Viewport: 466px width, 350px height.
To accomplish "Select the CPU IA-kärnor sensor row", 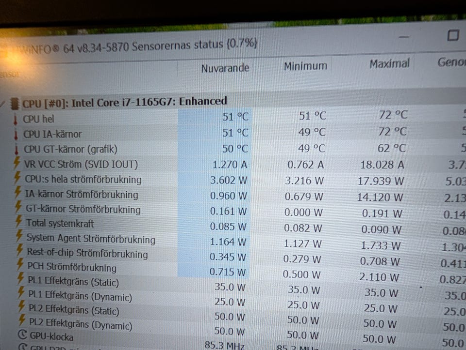I will pyautogui.click(x=233, y=133).
